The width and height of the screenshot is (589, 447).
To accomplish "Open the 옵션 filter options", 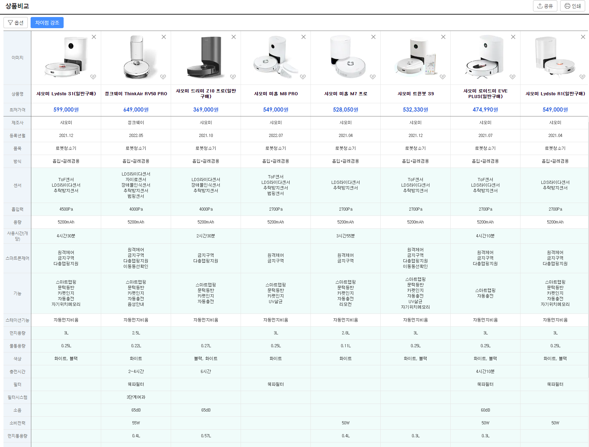I will (x=16, y=23).
